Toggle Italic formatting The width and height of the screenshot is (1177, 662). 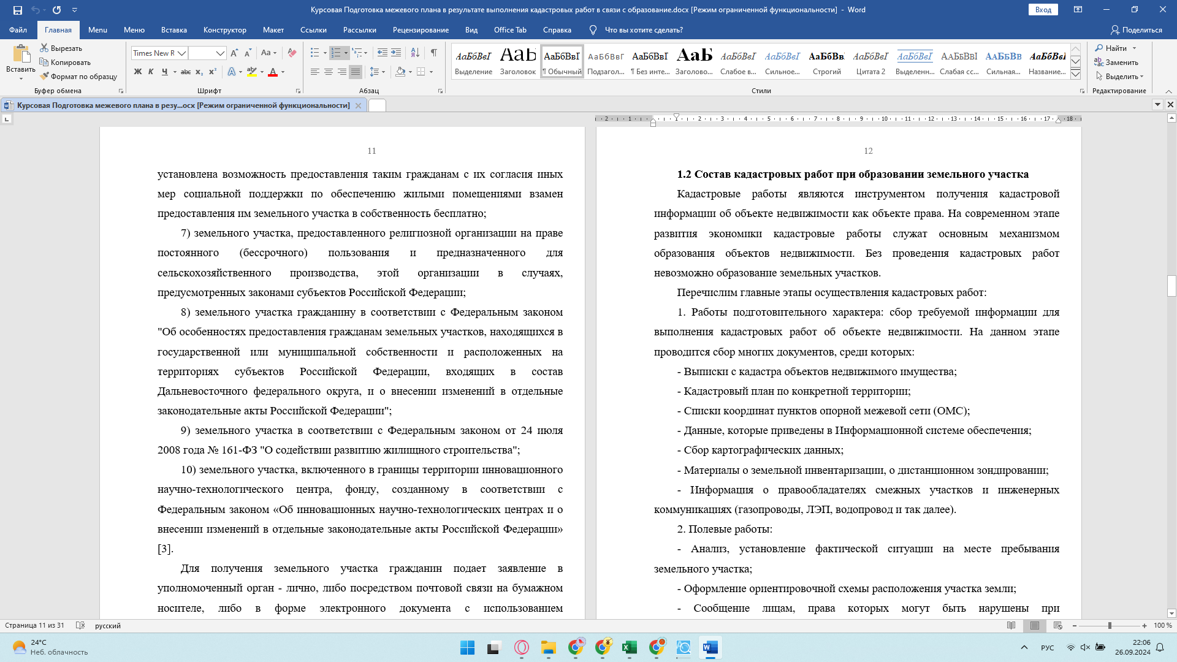[x=151, y=72]
